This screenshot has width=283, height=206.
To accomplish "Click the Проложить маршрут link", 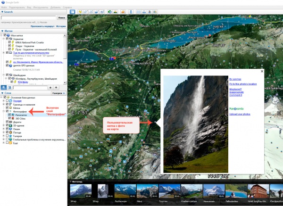I will click(x=42, y=26).
